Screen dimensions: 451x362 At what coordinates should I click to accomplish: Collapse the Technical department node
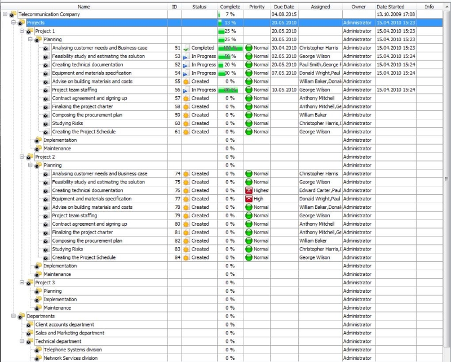tap(22, 341)
